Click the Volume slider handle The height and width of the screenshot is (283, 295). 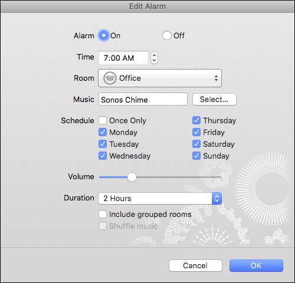tap(132, 177)
